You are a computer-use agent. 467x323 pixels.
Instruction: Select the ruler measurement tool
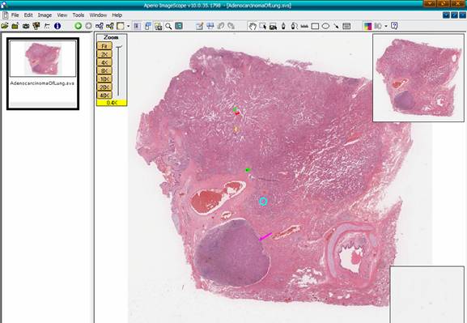(x=304, y=26)
